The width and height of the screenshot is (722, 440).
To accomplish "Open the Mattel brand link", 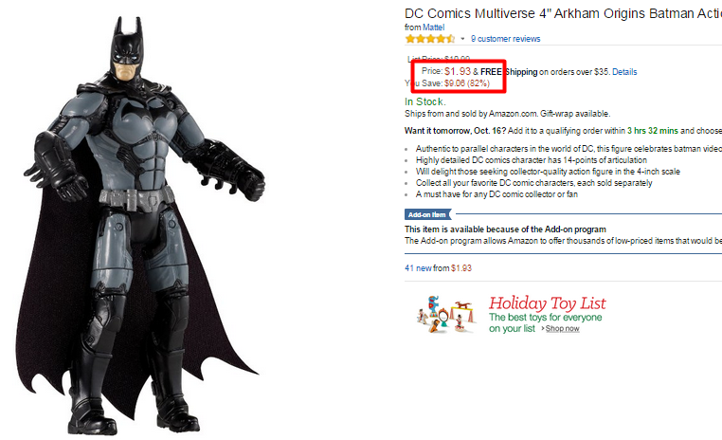I will [x=433, y=27].
